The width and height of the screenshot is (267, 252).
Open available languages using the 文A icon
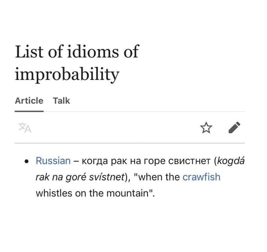pos(25,128)
